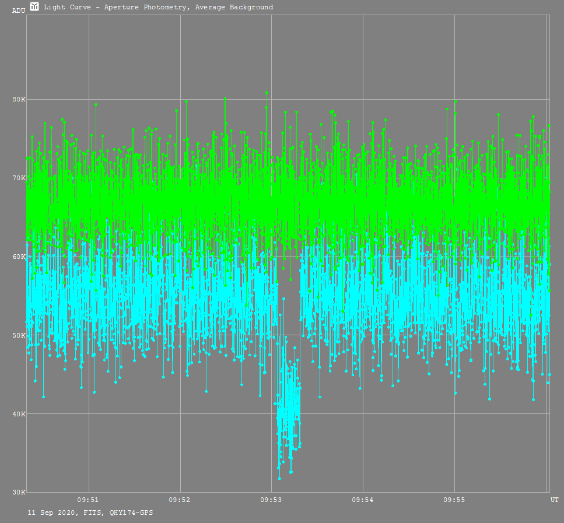Click the '11 Sep 2020, FITS, QHY174-GPS' footer text
This screenshot has height=523, width=564.
tap(90, 513)
